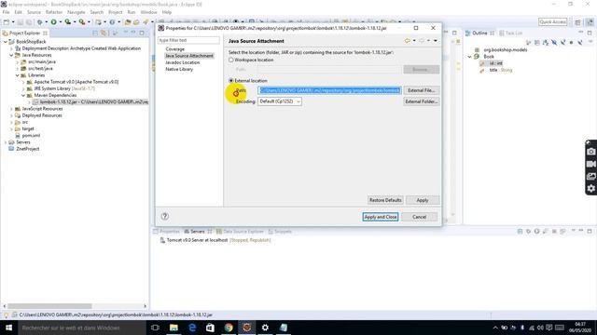Switch to Data Source Explorer tab
Image resolution: width=597 pixels, height=335 pixels.
click(240, 232)
